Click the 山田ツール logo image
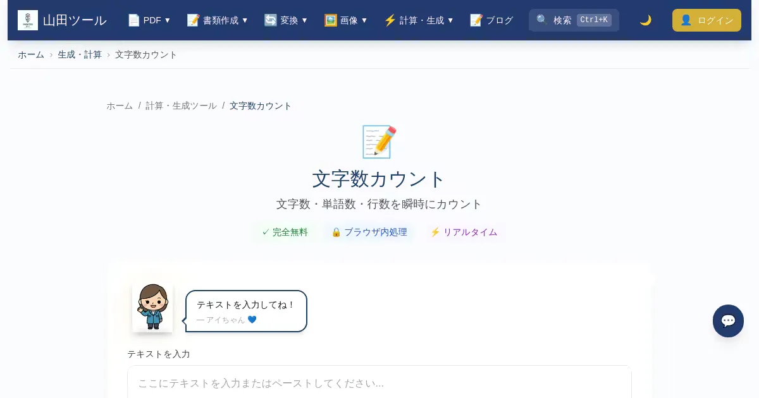Screen dimensions: 759x398 click(28, 20)
